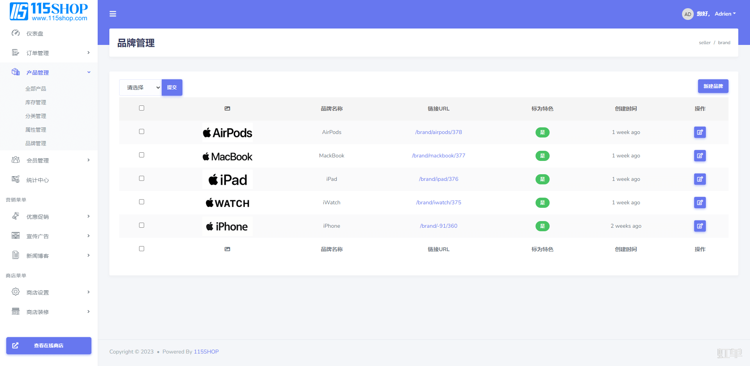Image resolution: width=750 pixels, height=366 pixels.
Task: Click the seller breadcrumb link
Action: pyautogui.click(x=705, y=43)
